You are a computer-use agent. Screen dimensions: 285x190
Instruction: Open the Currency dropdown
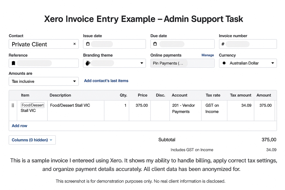pos(272,63)
